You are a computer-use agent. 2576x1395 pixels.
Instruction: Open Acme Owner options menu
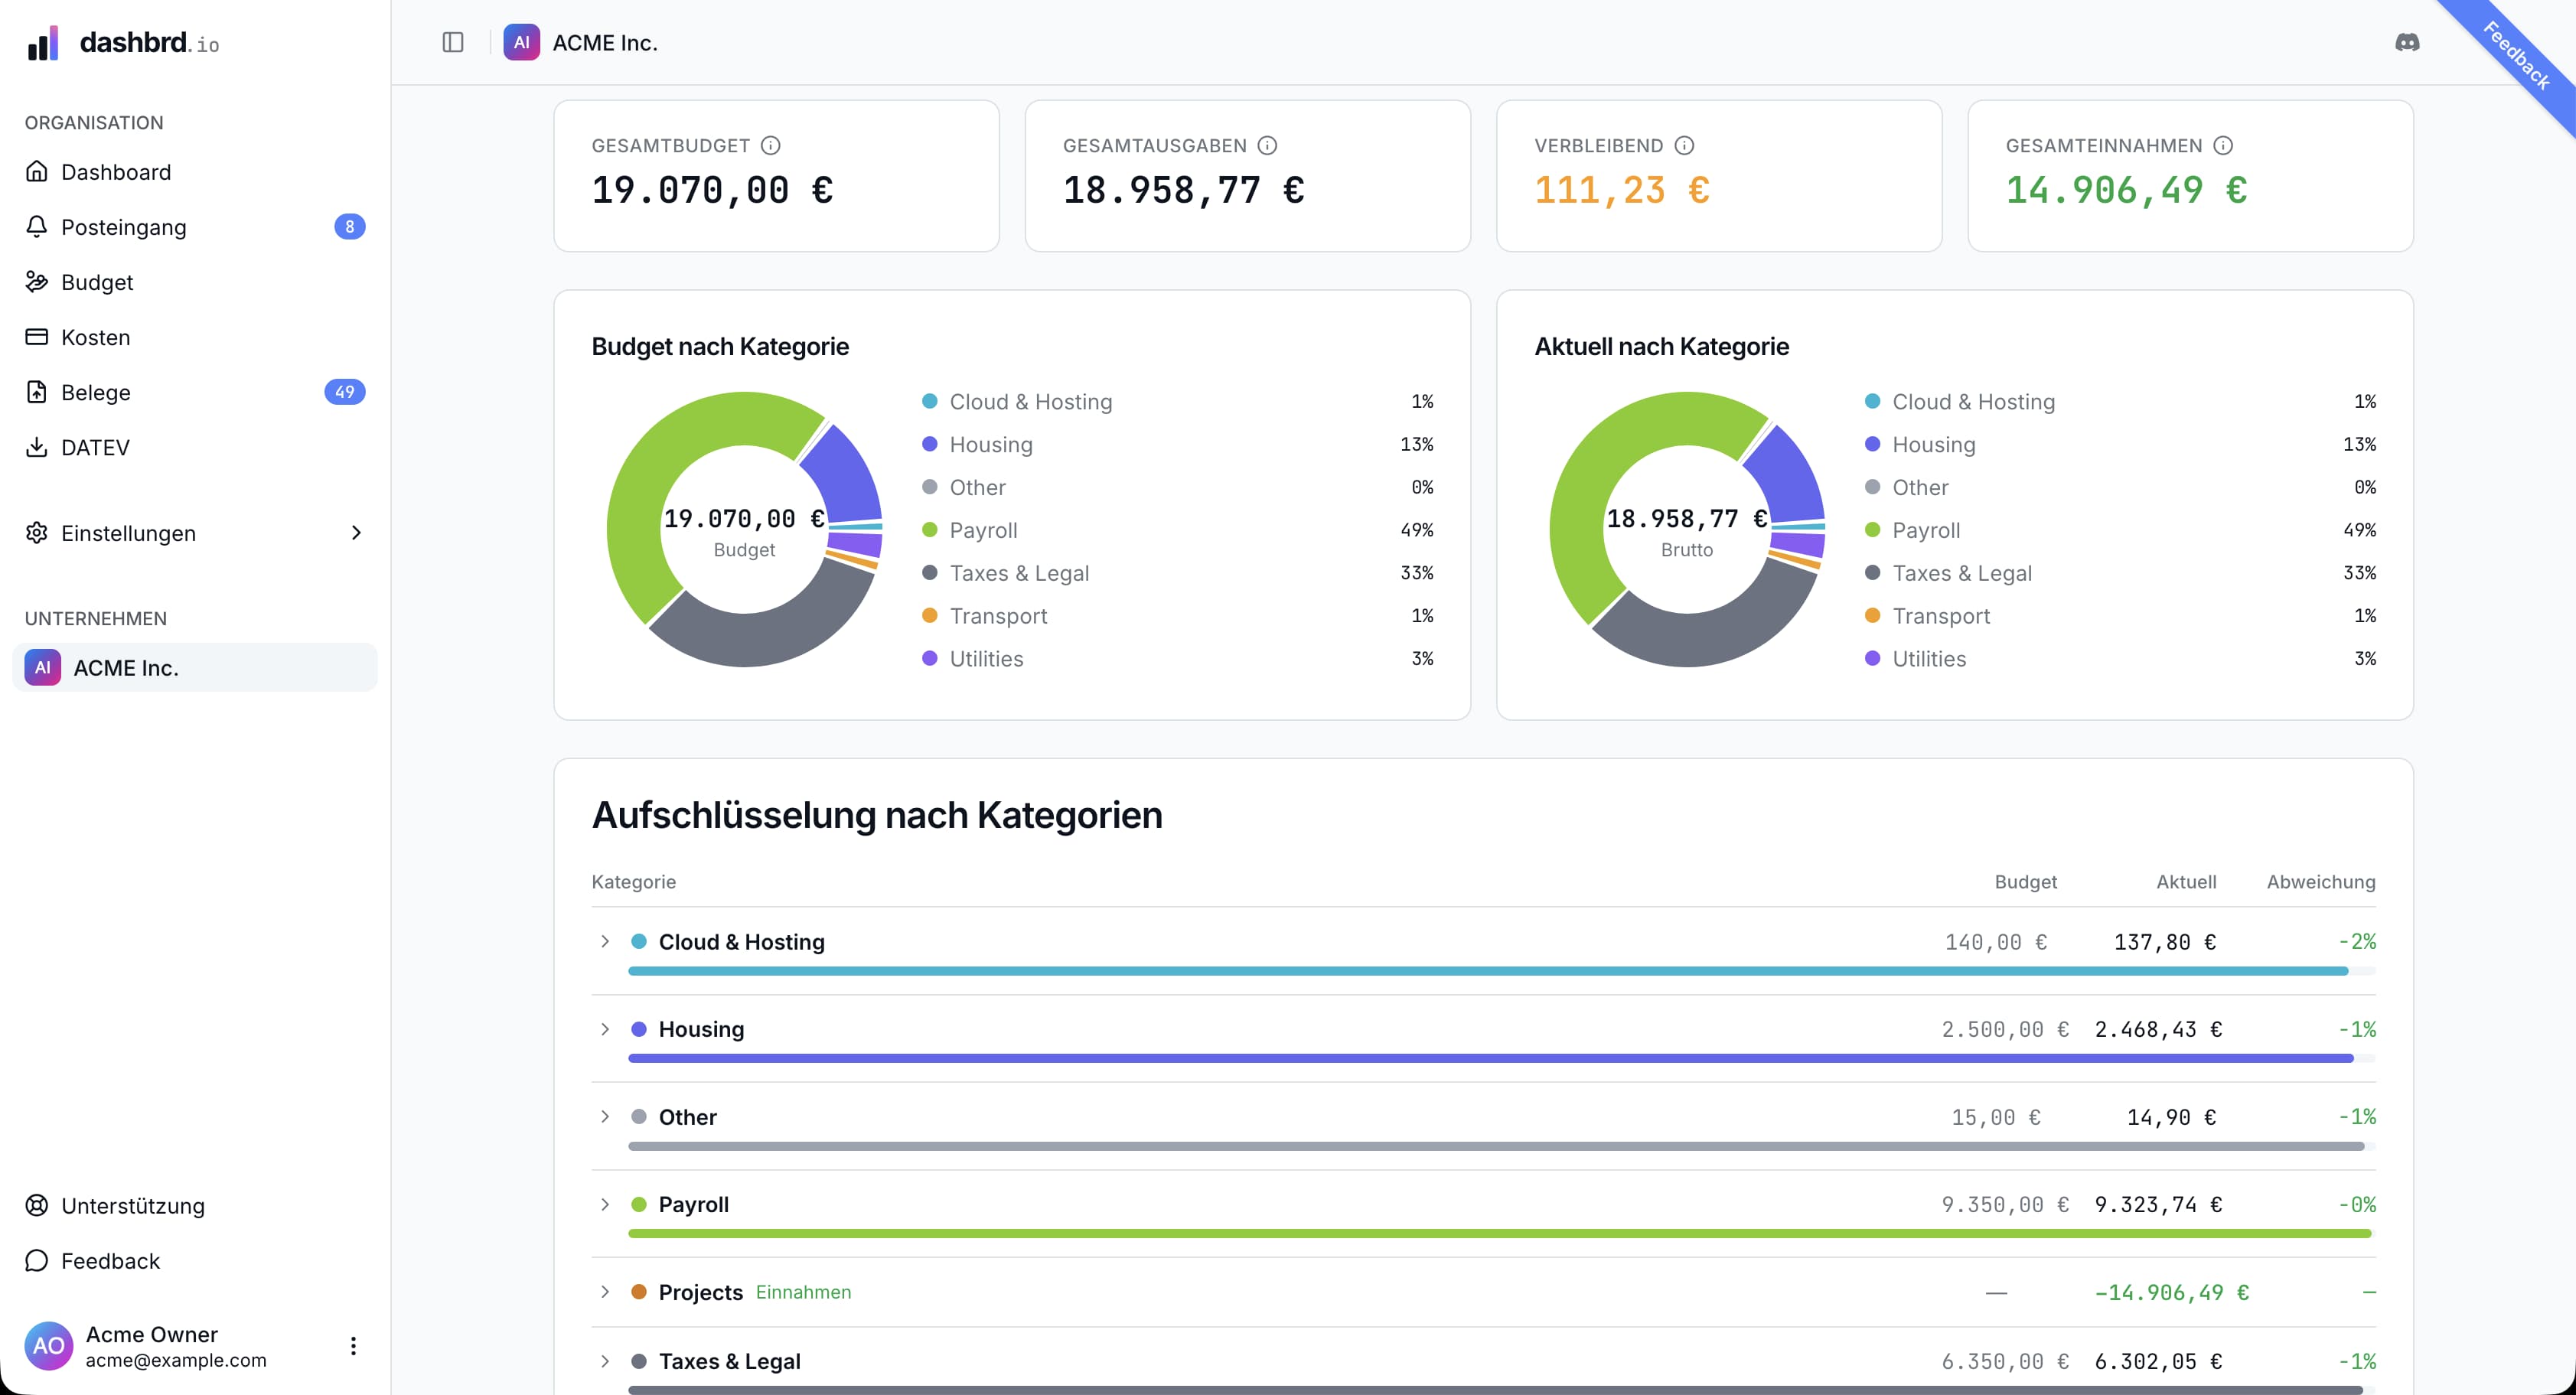point(353,1346)
